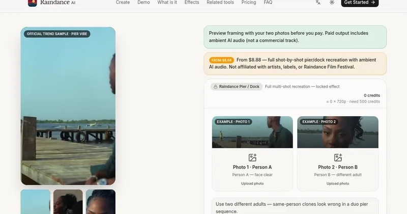The height and width of the screenshot is (214, 407).
Task: Click the 0 credits text
Action: (x=372, y=95)
